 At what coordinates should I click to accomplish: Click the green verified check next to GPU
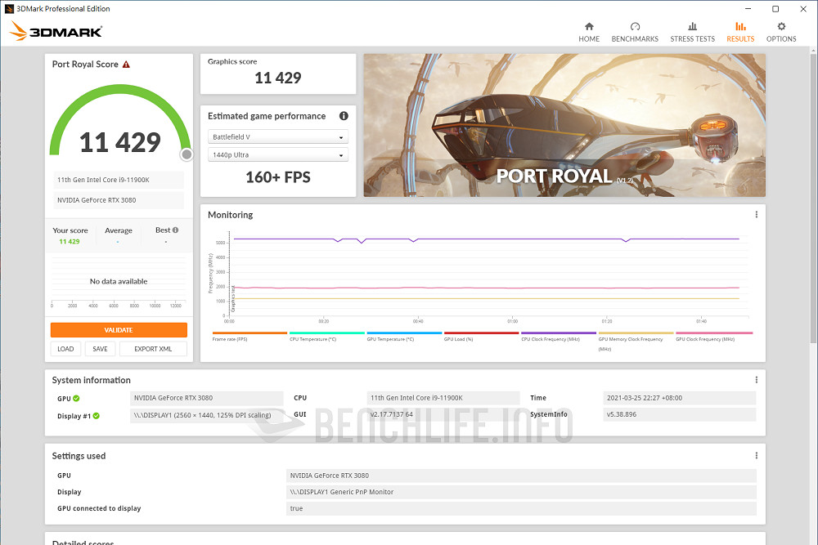coord(75,398)
